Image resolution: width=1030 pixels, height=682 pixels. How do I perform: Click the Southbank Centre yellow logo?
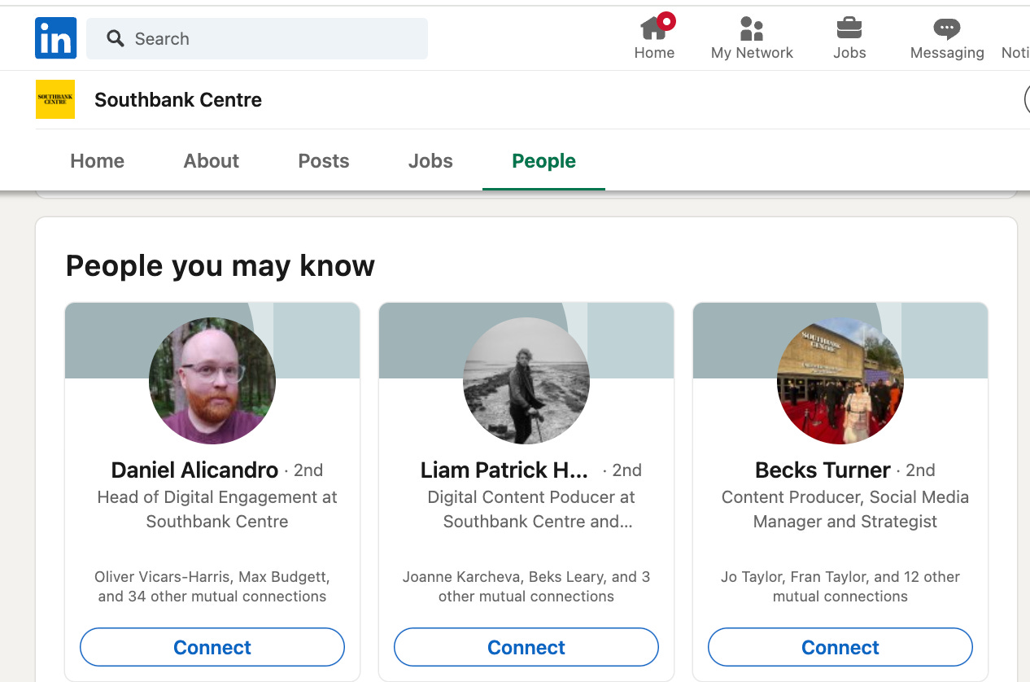point(55,99)
